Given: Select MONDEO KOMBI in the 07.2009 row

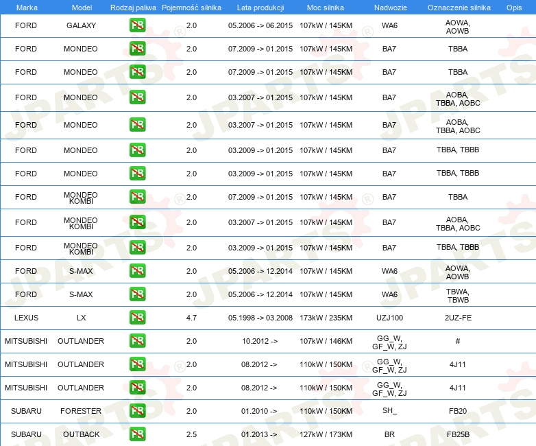Looking at the screenshot, I should (x=81, y=198).
